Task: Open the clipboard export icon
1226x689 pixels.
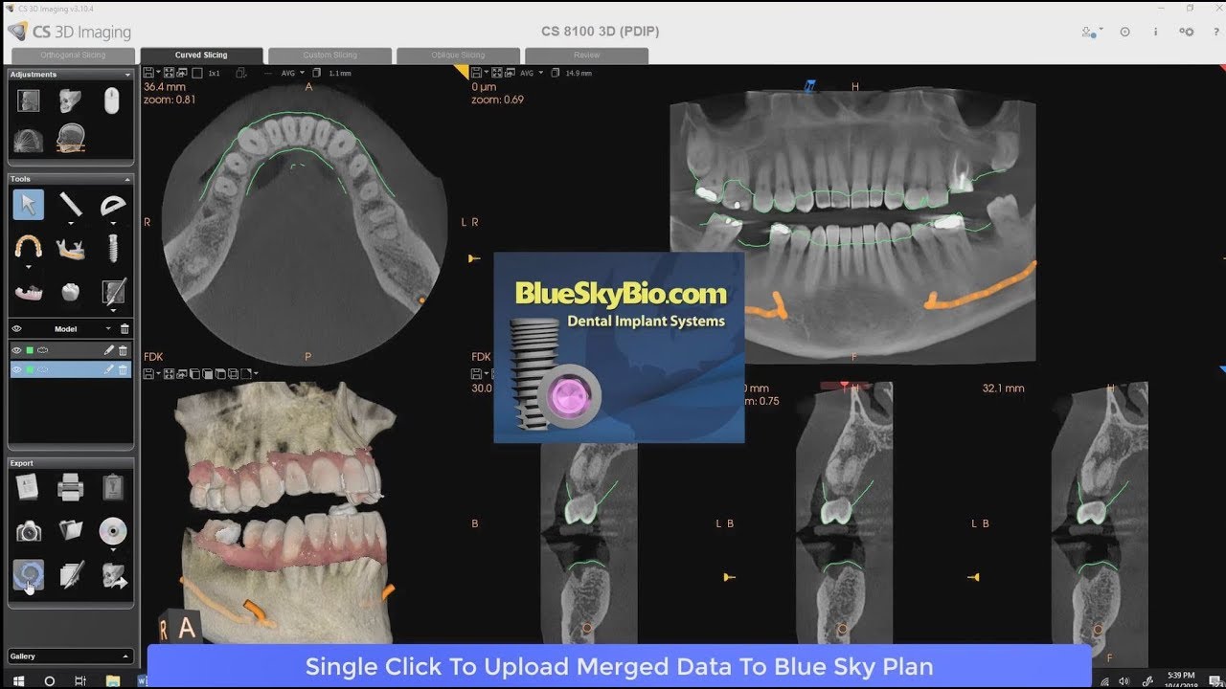Action: click(x=113, y=487)
